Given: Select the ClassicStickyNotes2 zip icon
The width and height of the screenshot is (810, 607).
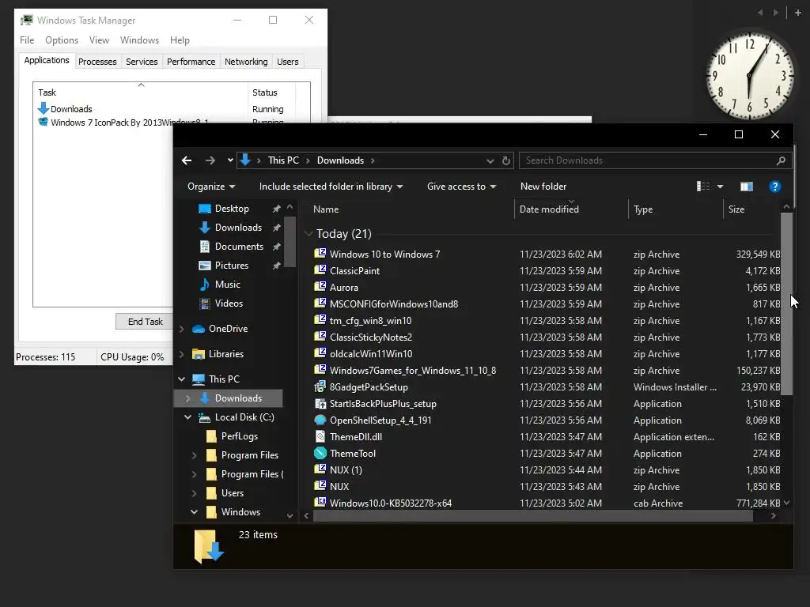Looking at the screenshot, I should (x=320, y=337).
